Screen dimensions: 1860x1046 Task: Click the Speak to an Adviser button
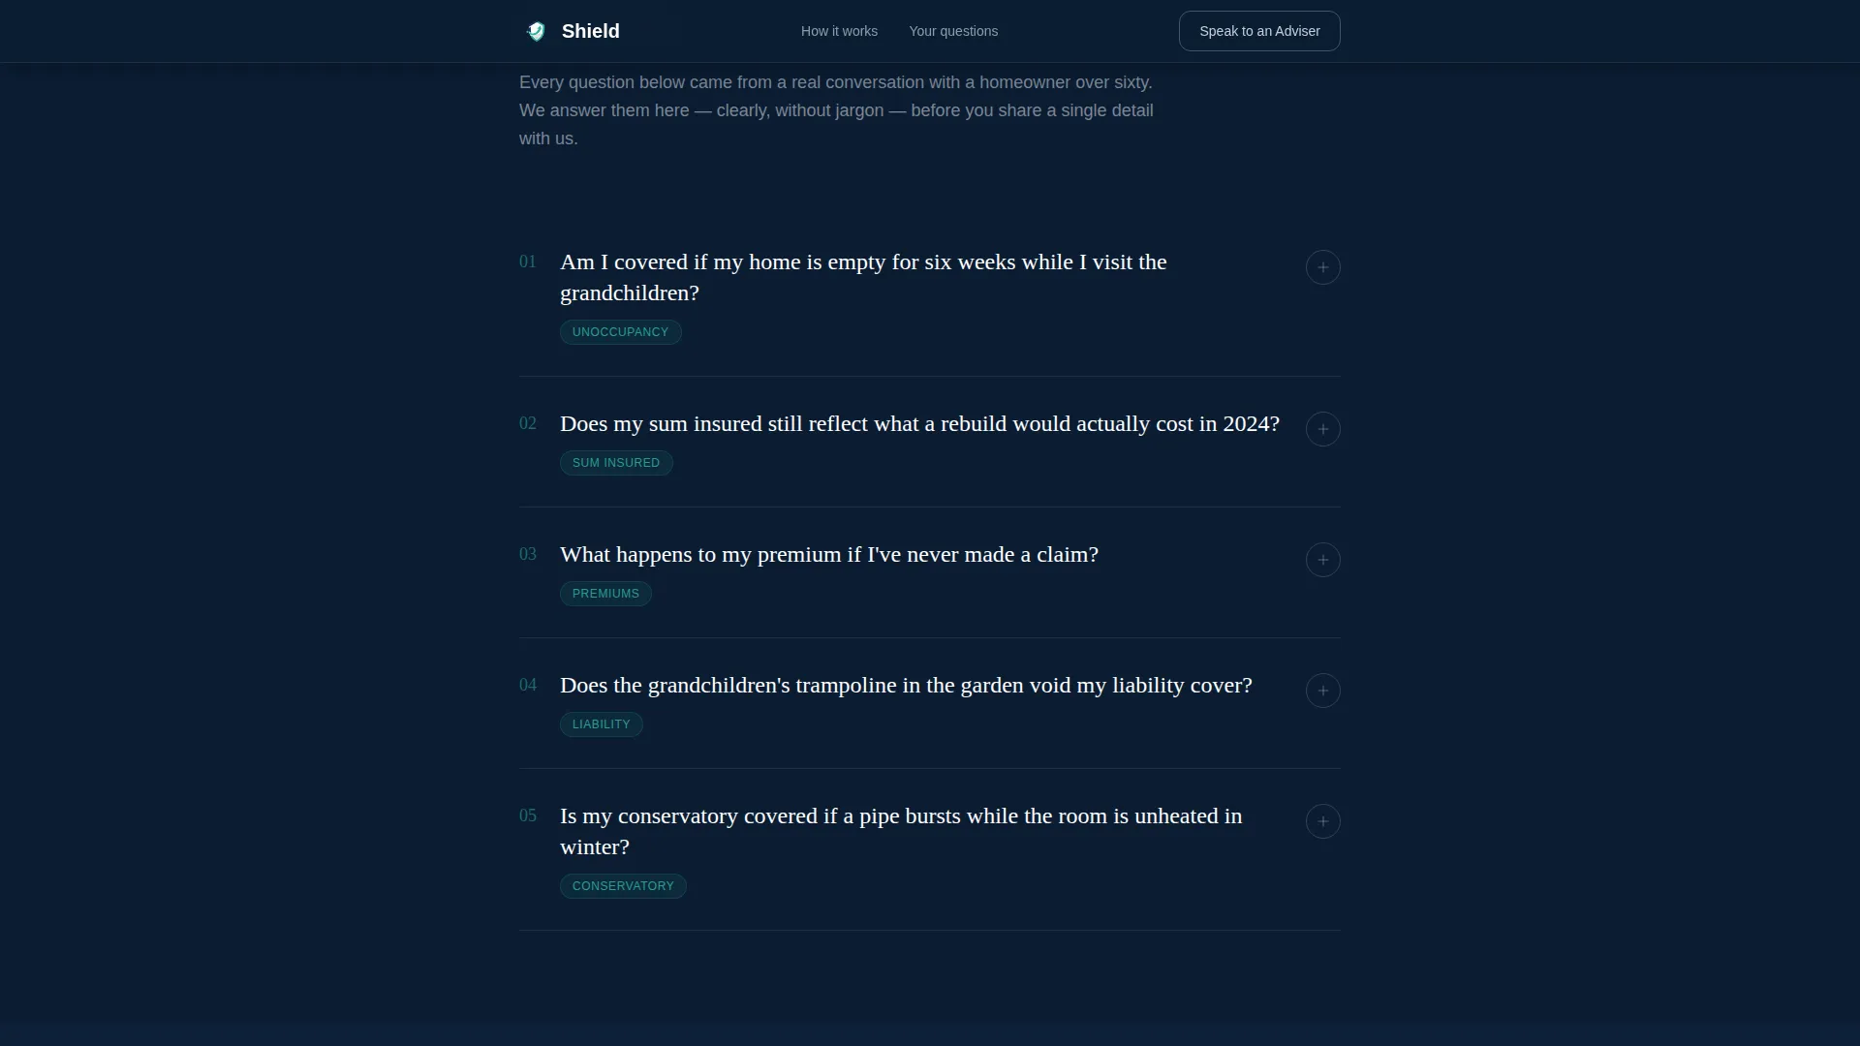pyautogui.click(x=1259, y=31)
